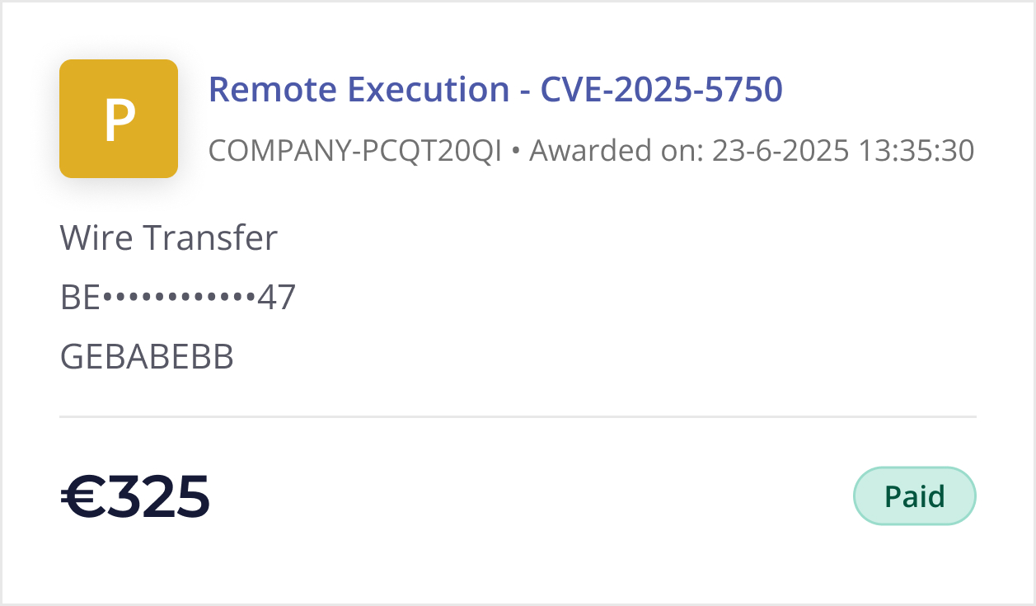Click the masked IBAN ending in 47
The width and height of the screenshot is (1036, 606).
coord(177,297)
